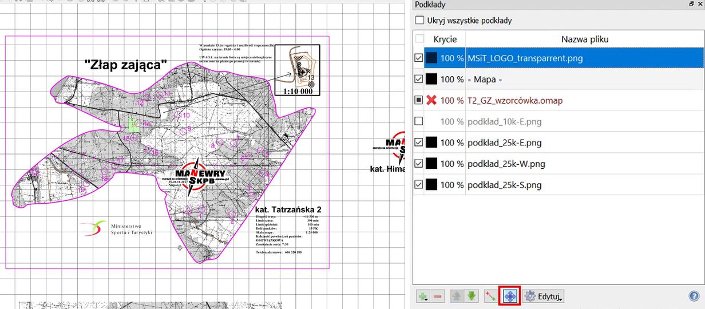Image resolution: width=705 pixels, height=309 pixels.
Task: Toggle visibility checkbox for podklad_25k-S.png
Action: 419,185
